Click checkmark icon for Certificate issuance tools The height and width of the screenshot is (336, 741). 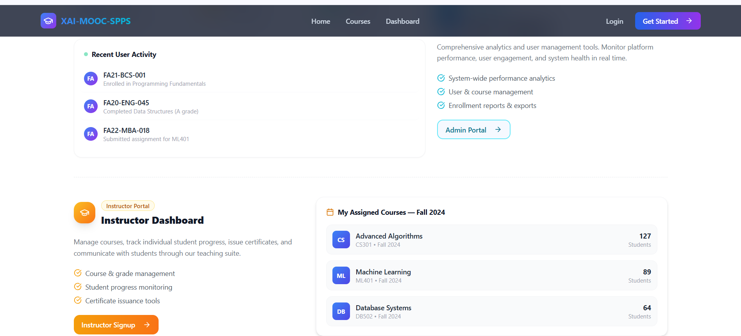click(x=78, y=300)
